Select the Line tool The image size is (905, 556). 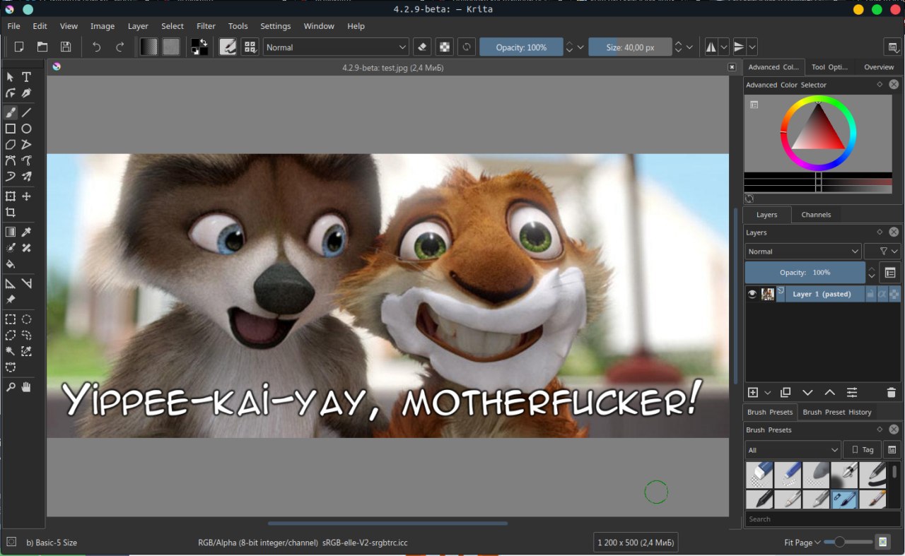[26, 112]
